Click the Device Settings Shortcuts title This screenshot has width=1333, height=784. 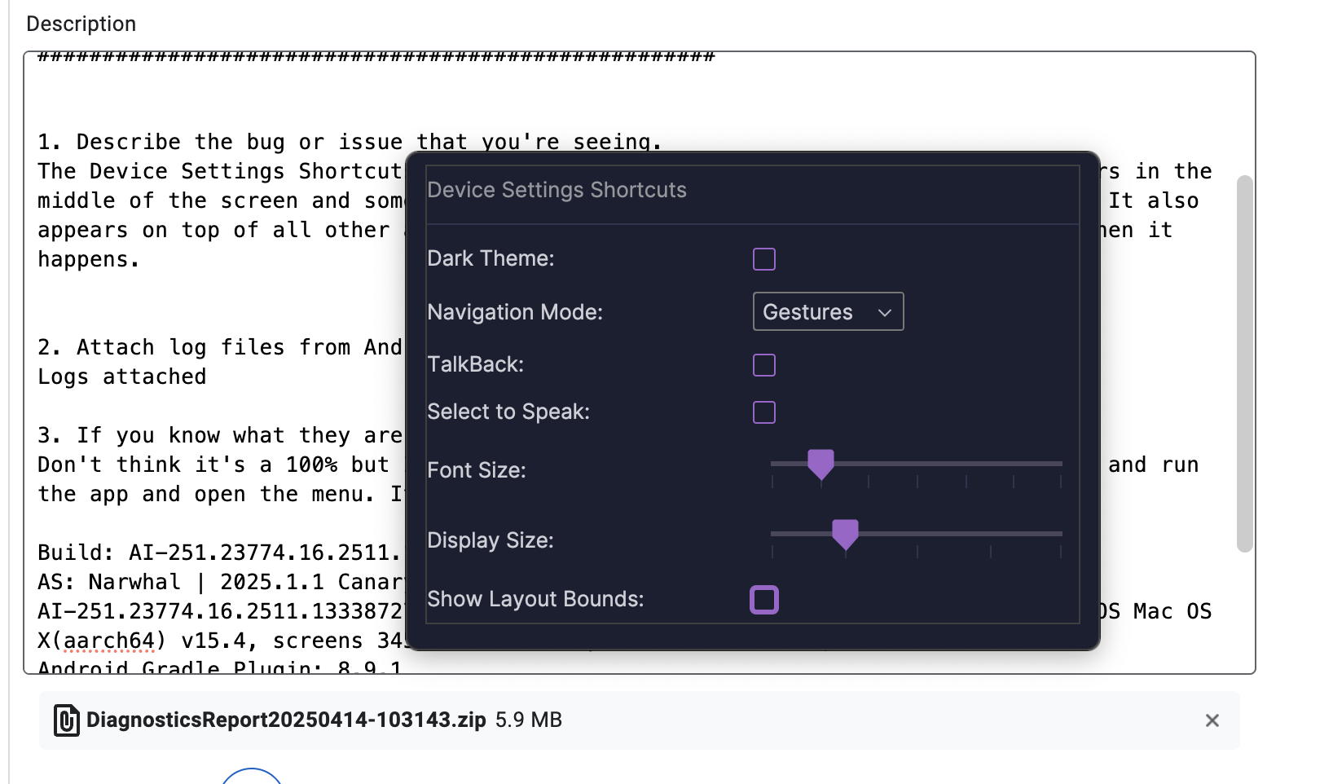557,190
